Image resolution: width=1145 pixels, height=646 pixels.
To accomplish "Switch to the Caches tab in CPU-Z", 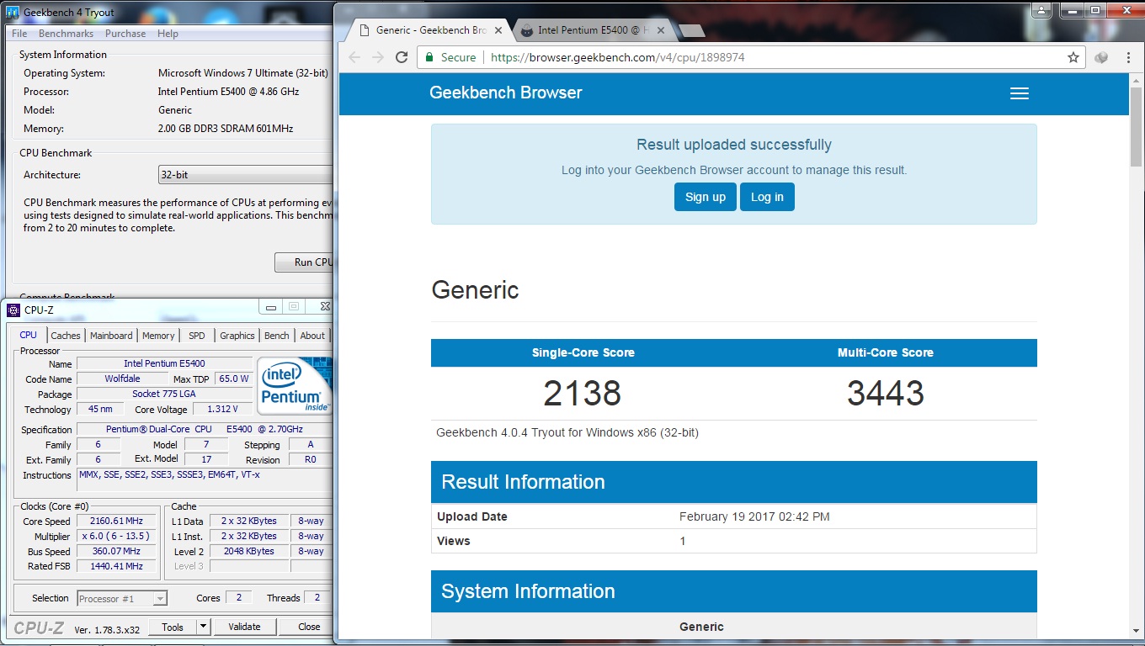I will tap(66, 336).
